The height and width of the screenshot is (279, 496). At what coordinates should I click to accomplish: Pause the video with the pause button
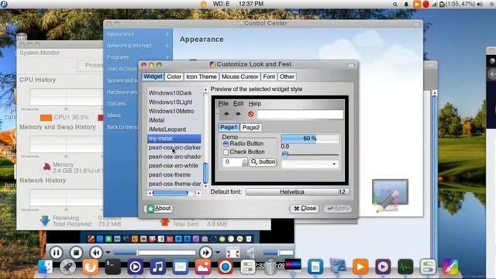56,253
